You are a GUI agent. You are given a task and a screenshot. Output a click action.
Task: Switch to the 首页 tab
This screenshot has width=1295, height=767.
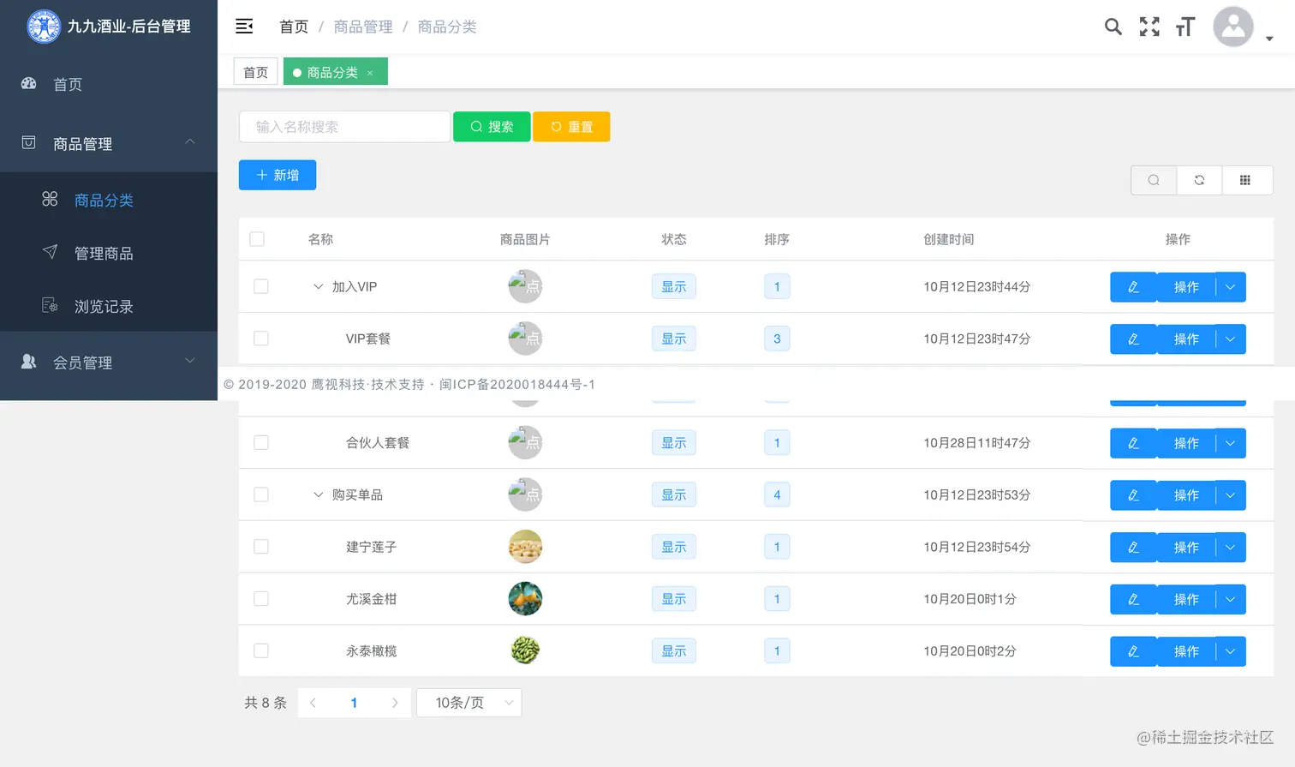pos(255,71)
